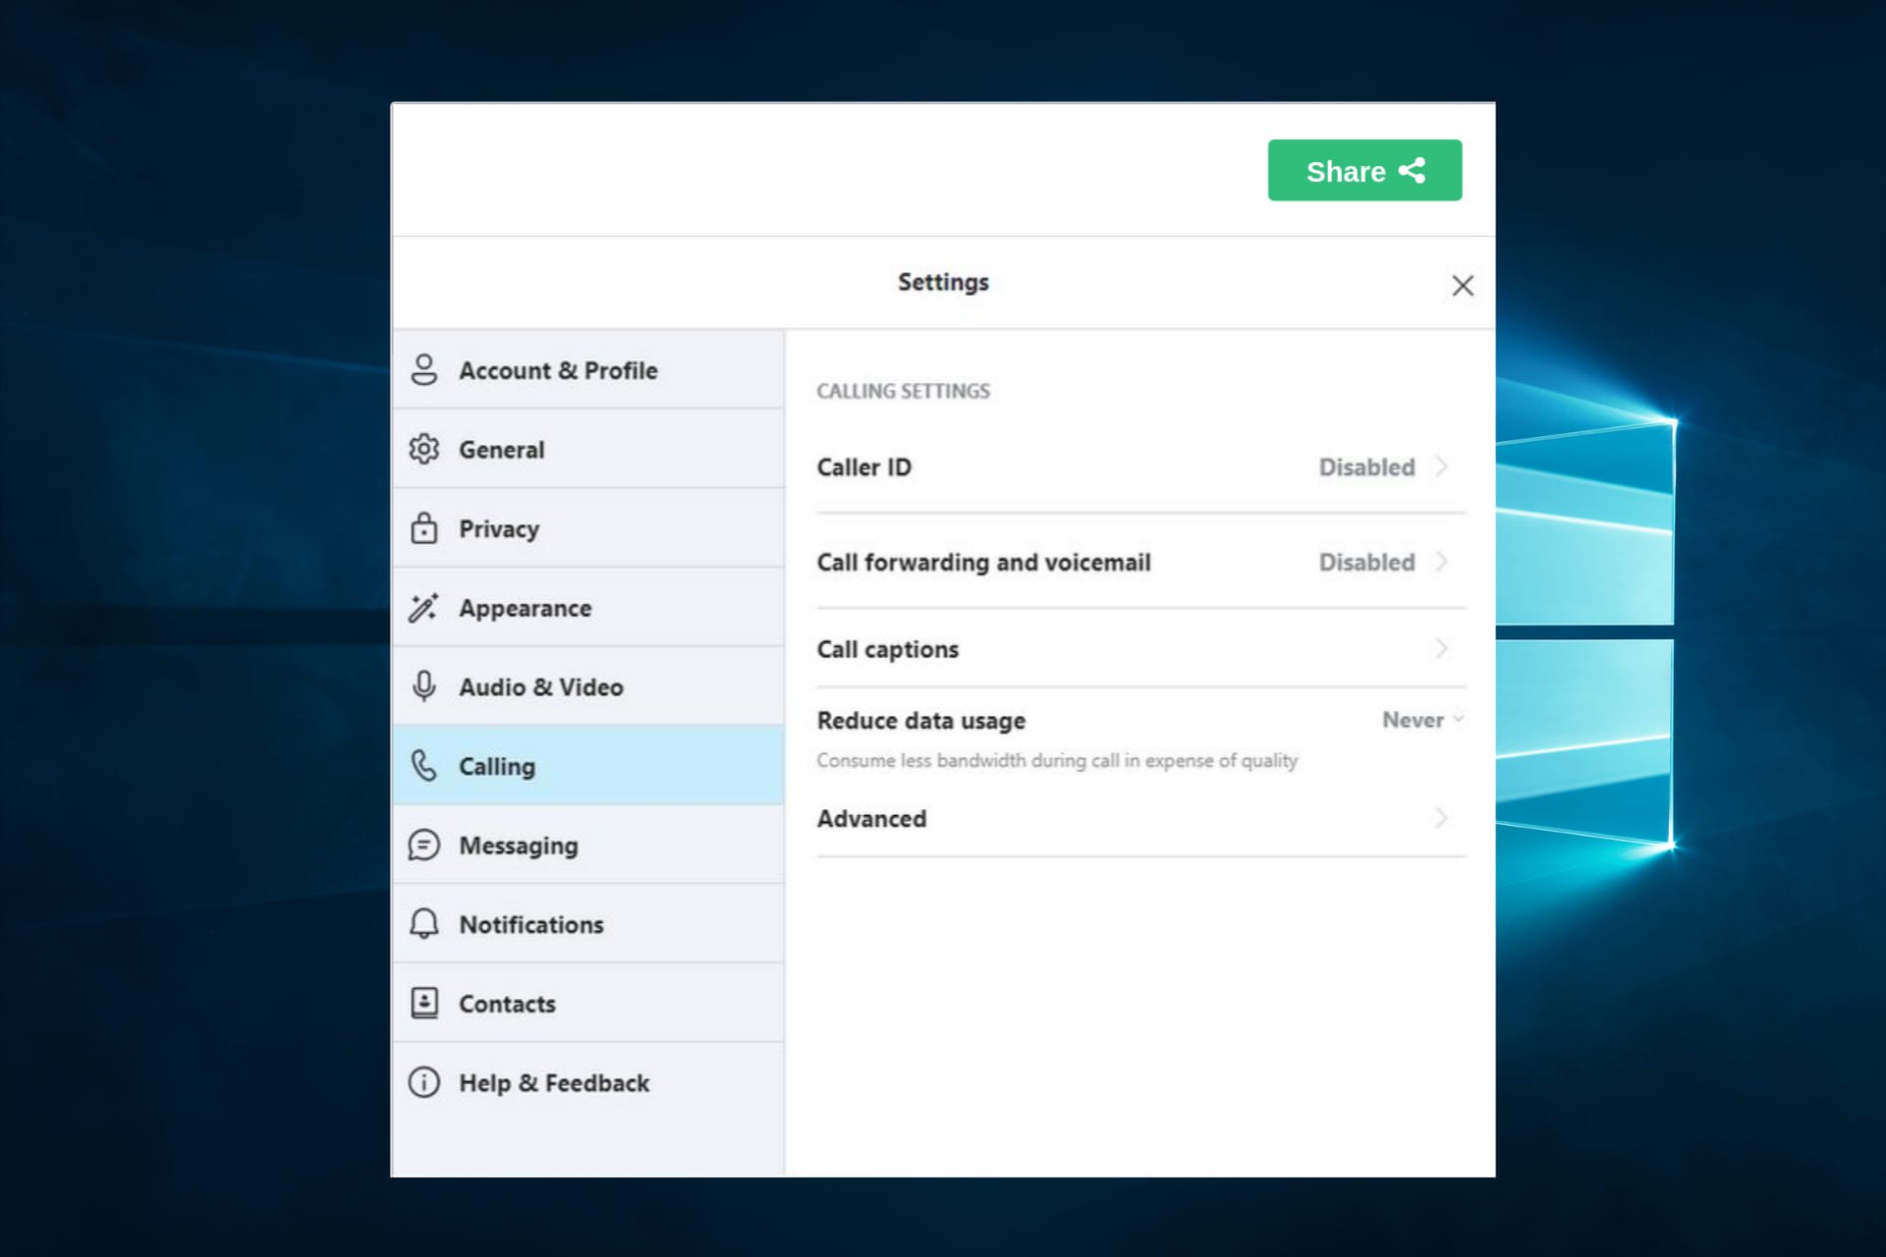The image size is (1886, 1257).
Task: Click the General gear icon
Action: pyautogui.click(x=424, y=449)
